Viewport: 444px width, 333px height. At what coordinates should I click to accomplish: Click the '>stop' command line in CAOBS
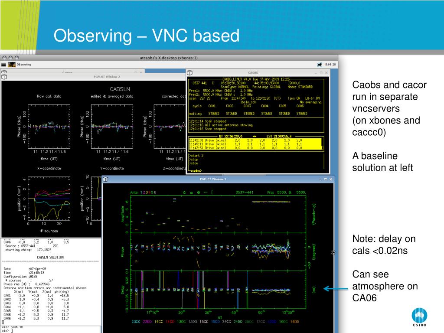pyautogui.click(x=193, y=160)
